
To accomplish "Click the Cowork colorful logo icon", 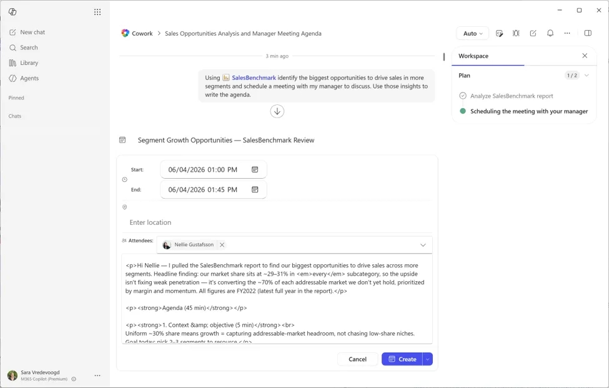I will click(125, 33).
